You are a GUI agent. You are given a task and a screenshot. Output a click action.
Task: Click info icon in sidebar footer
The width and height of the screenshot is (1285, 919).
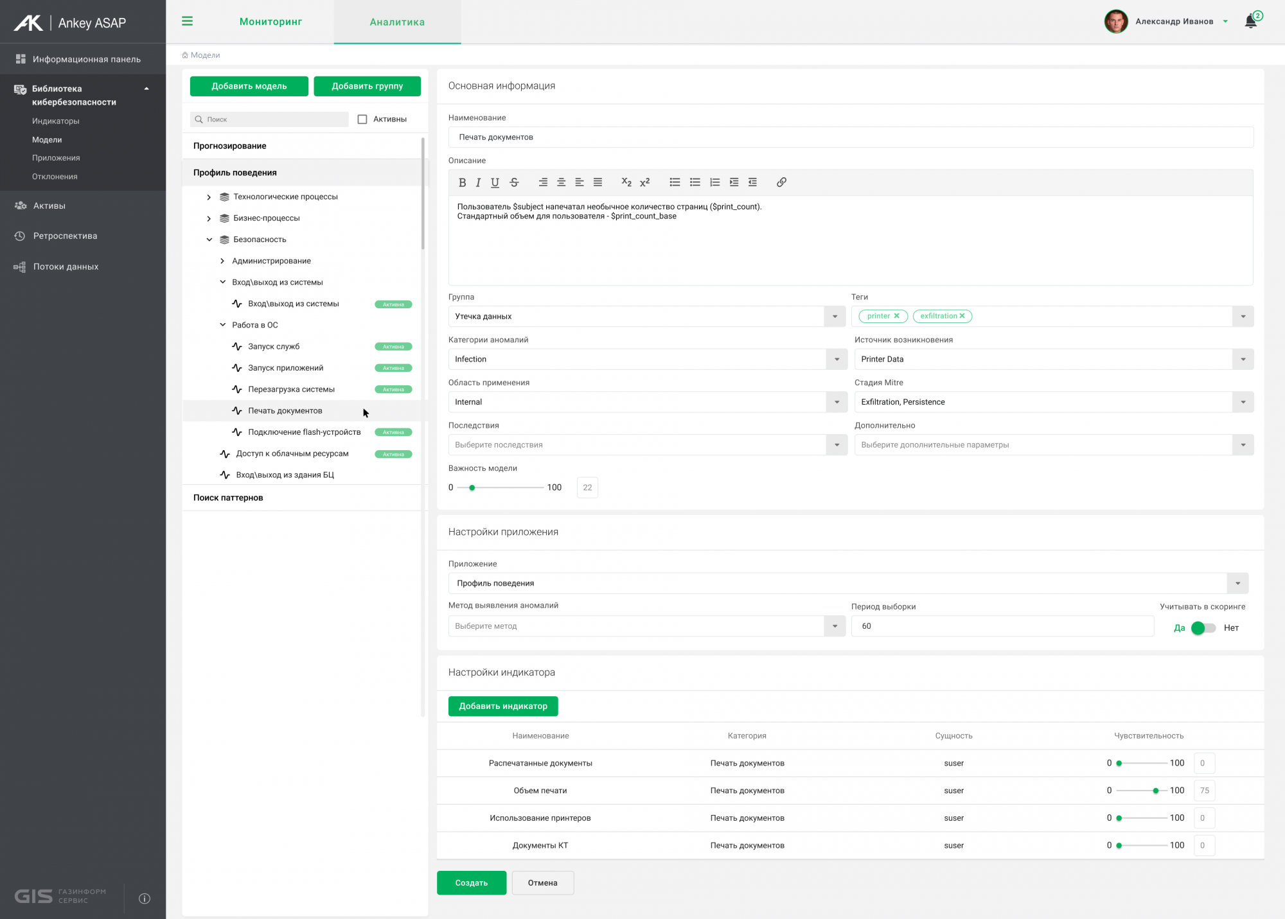[145, 898]
